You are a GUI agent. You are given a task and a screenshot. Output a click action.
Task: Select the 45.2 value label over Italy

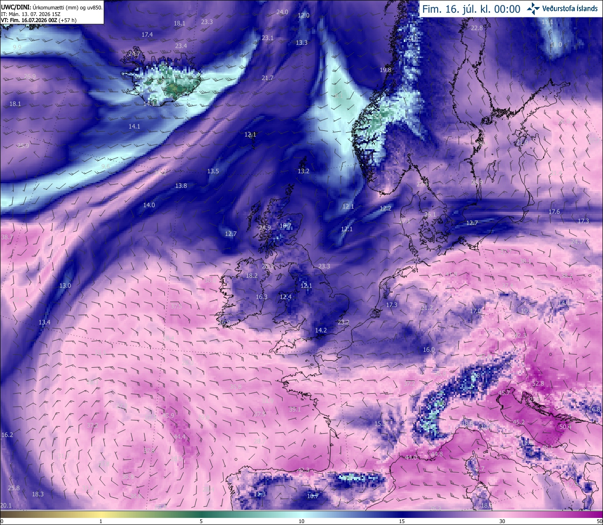519,422
